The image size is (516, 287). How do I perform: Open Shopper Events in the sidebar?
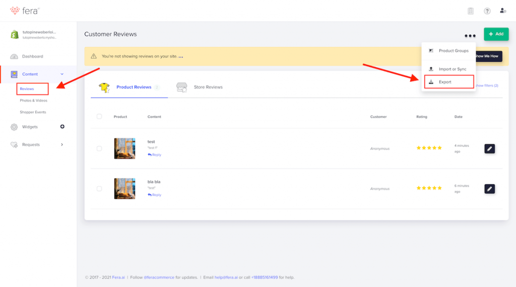pos(33,112)
